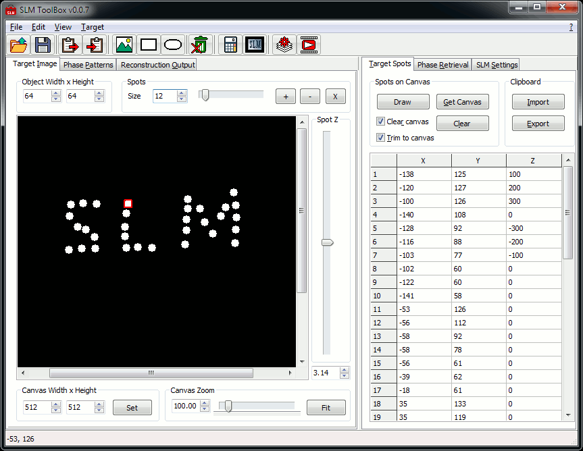Open the View menu
583x451 pixels.
(63, 27)
